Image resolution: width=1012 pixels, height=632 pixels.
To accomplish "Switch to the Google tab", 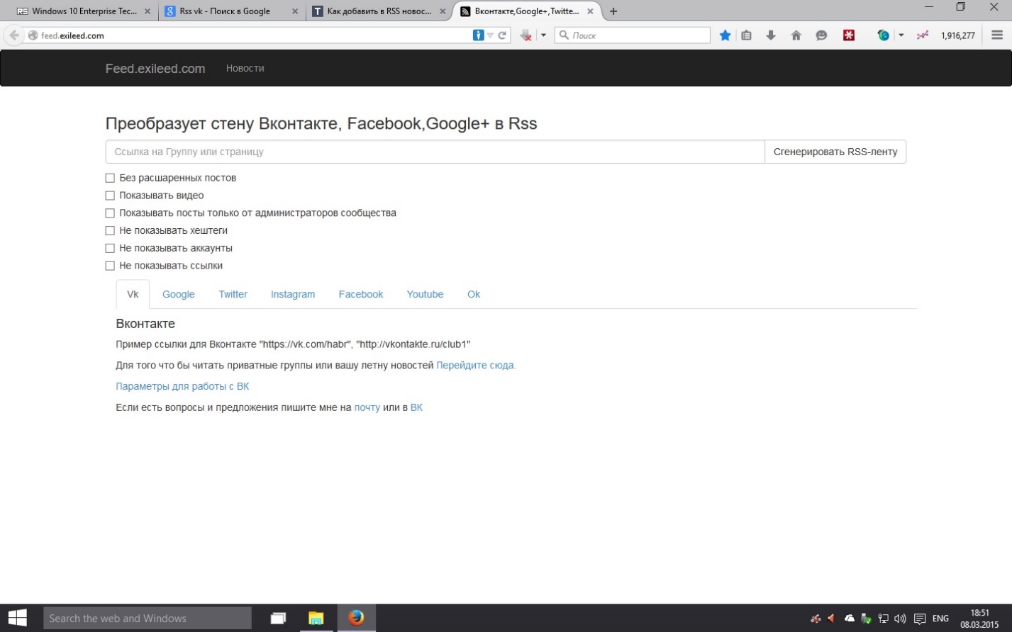I will coord(178,294).
